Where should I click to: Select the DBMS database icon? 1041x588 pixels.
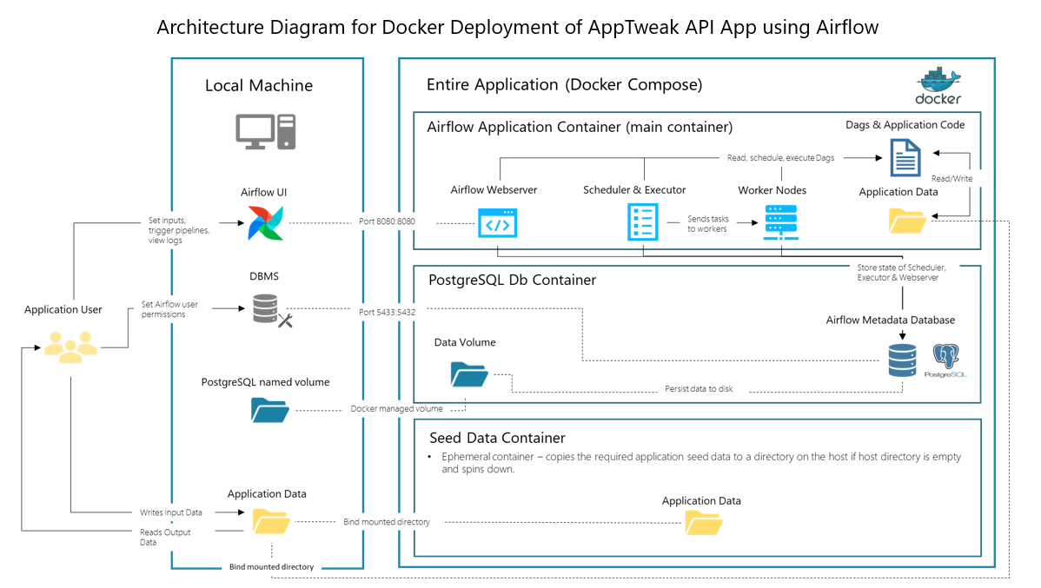click(265, 309)
